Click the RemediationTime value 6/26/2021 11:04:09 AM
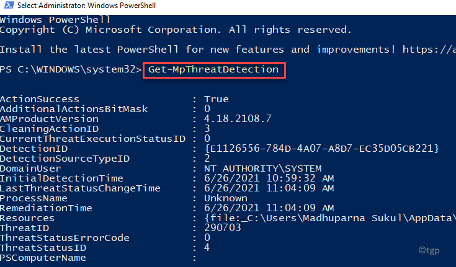Viewport: 456px width, 267px height. click(x=269, y=208)
